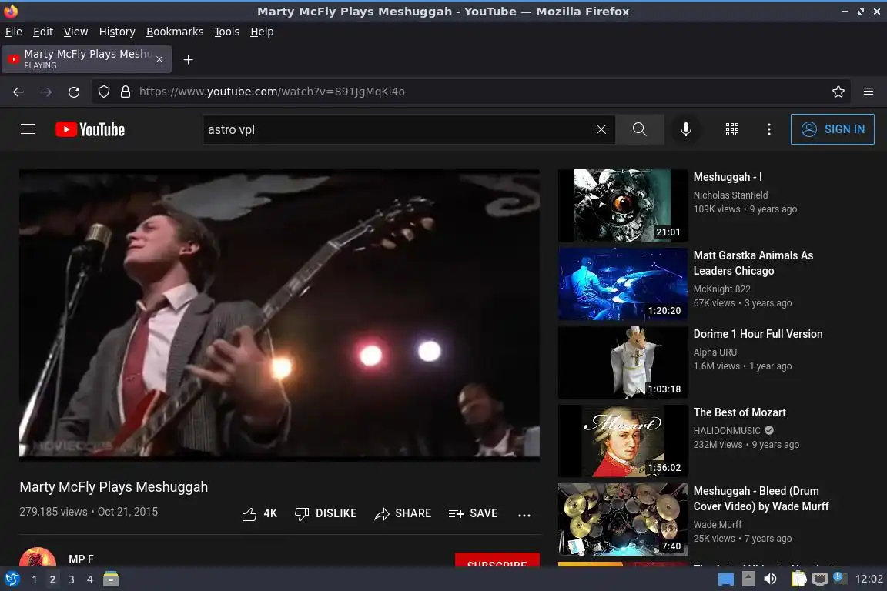Submit search with magnifier button
This screenshot has height=591, width=887.
[x=639, y=129]
